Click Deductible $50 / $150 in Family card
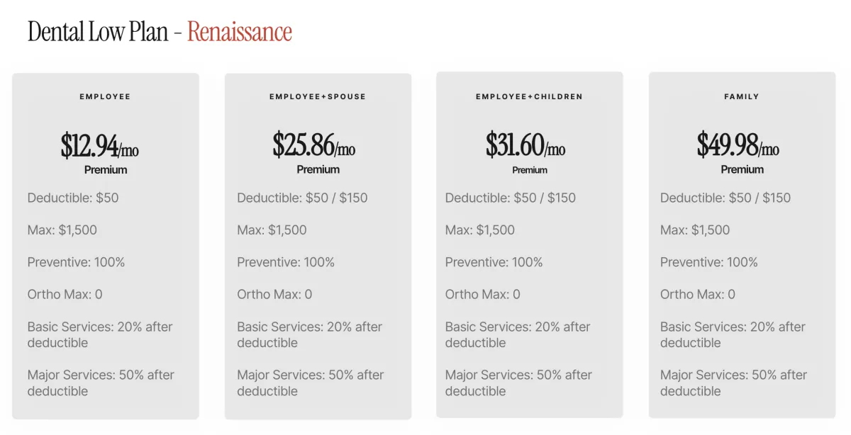This screenshot has width=851, height=435. [725, 198]
